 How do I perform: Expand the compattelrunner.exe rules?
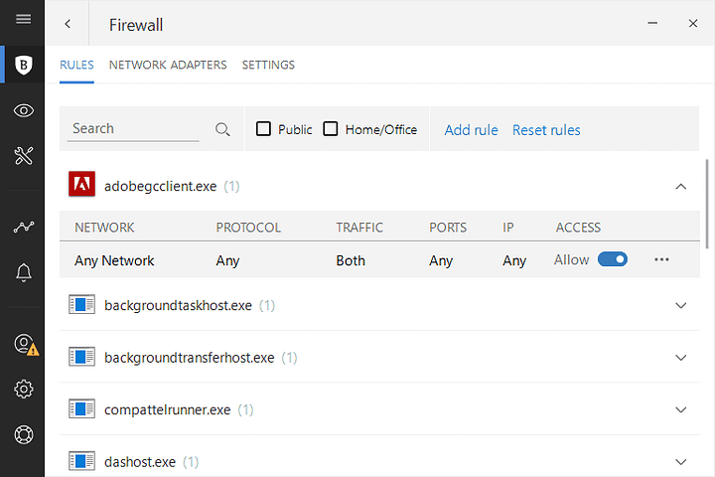[x=680, y=409]
